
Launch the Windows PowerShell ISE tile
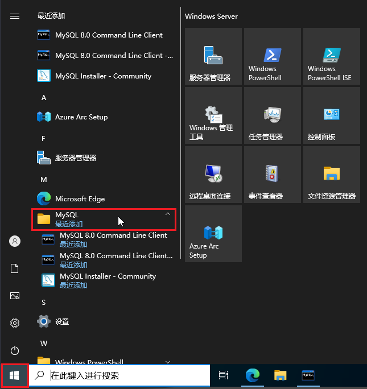(x=332, y=56)
